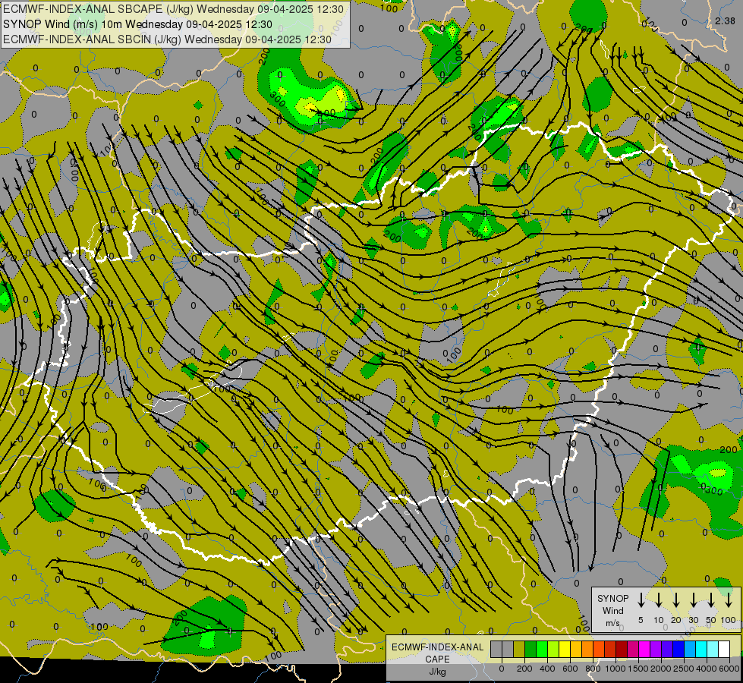The image size is (743, 683).
Task: Select the dark green CAPE legend swatch
Action: [530, 649]
